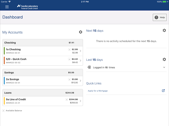Click the My Accounts heading
The width and height of the screenshot is (169, 126).
pyautogui.click(x=13, y=32)
